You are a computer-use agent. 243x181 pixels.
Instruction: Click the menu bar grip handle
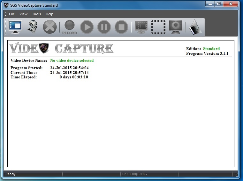pos(5,14)
